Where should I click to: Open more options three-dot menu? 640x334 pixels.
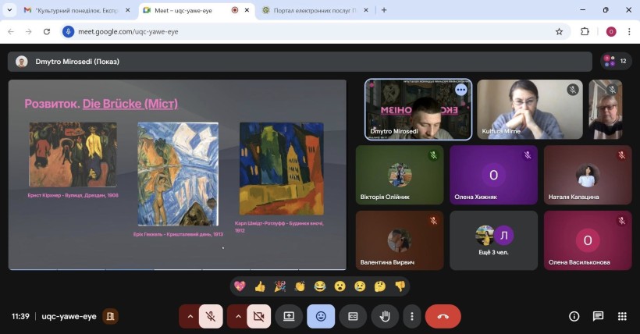click(x=411, y=316)
